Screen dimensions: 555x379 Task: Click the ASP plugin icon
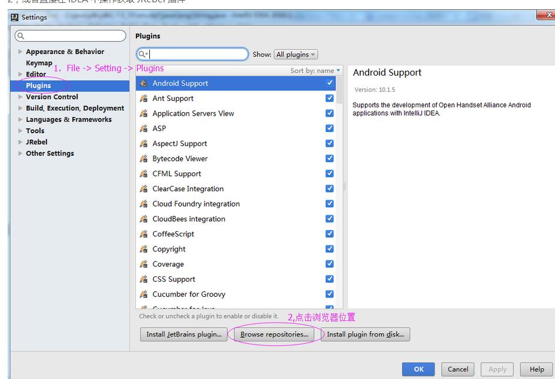tap(143, 128)
